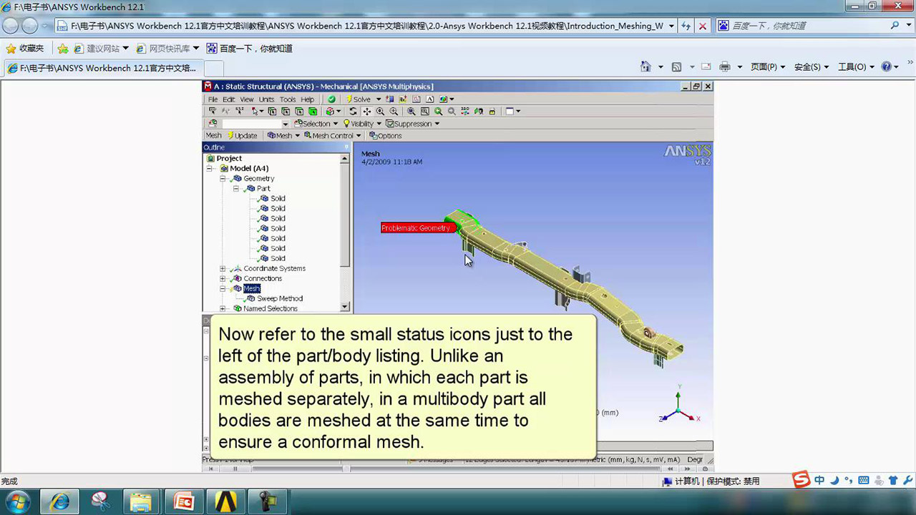Click the mesh Options button
This screenshot has height=515, width=916.
tap(386, 136)
